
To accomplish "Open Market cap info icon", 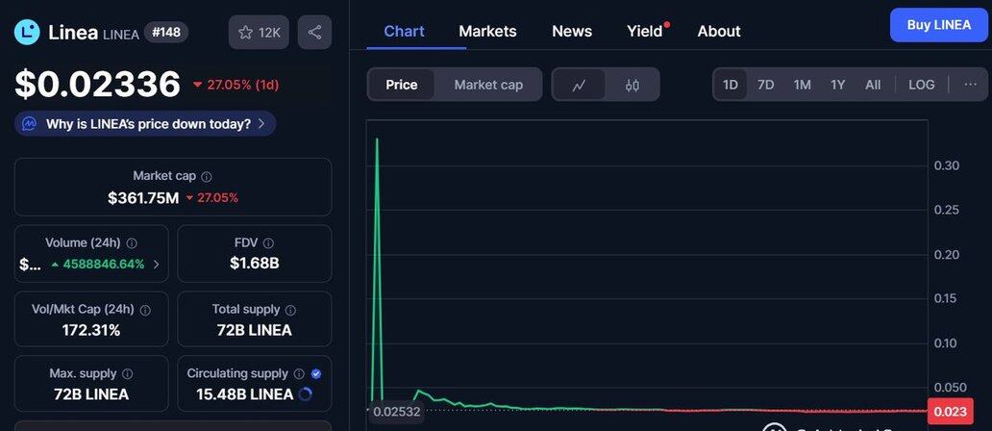I will 207,177.
